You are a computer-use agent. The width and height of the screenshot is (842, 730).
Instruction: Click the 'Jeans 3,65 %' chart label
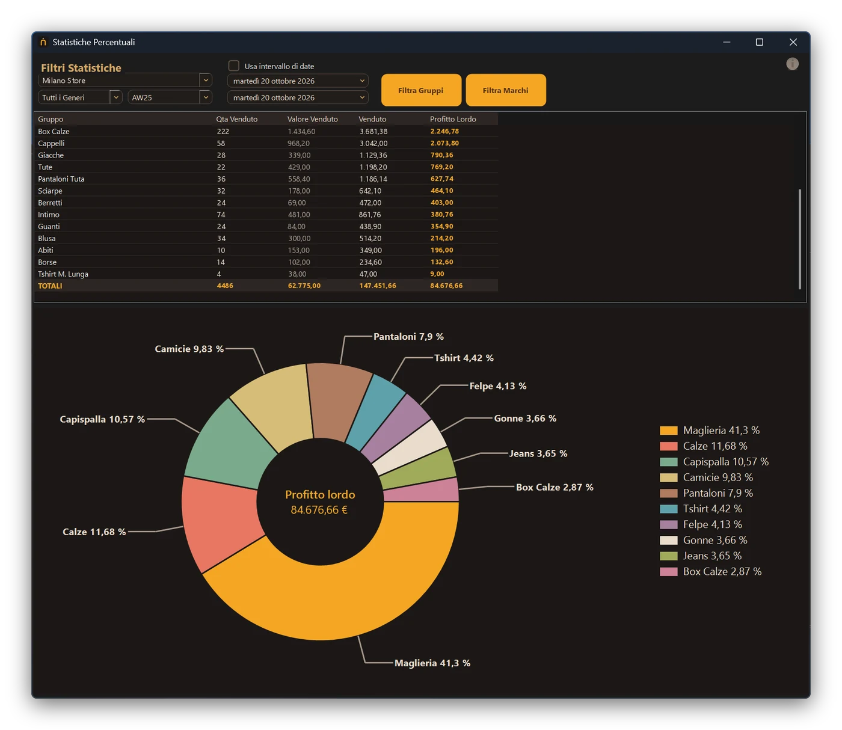pos(538,453)
